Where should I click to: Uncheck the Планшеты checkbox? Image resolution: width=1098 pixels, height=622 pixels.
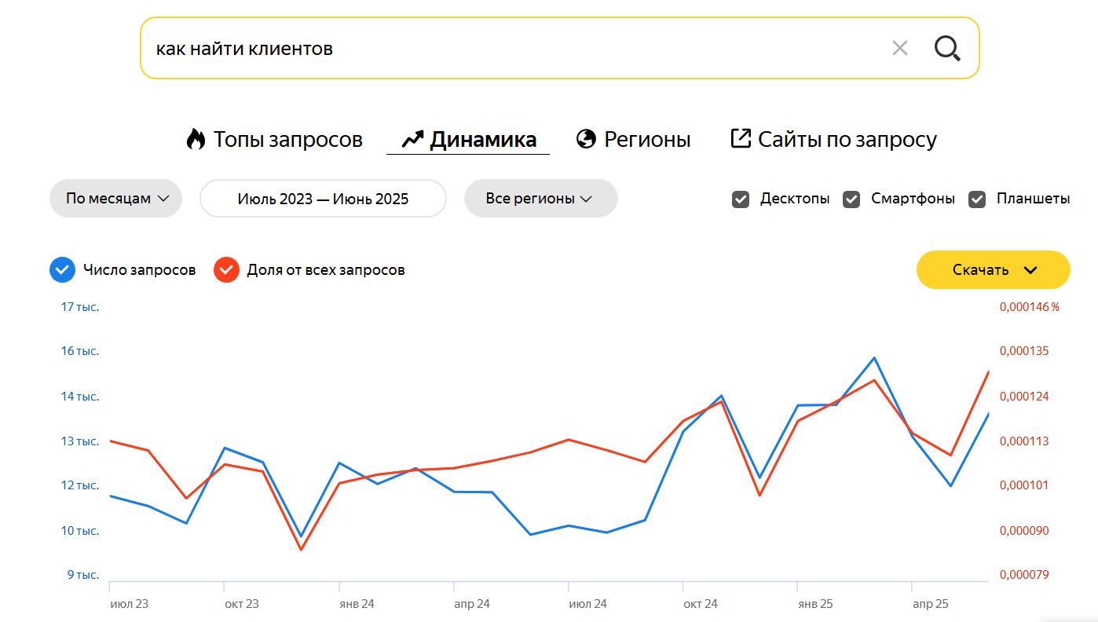[x=977, y=199]
